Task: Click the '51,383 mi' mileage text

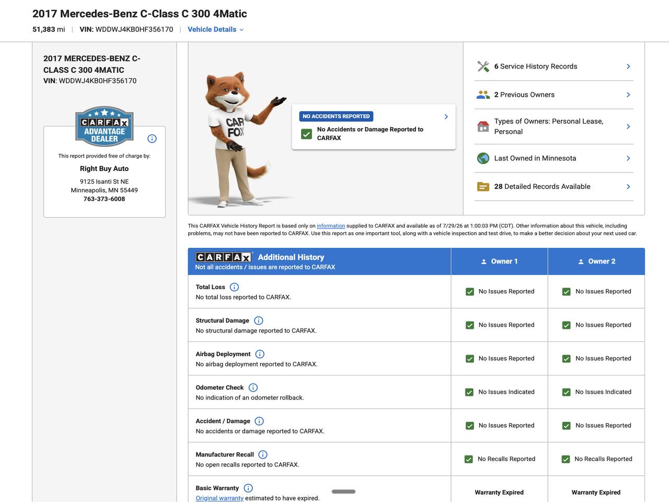Action: point(49,29)
